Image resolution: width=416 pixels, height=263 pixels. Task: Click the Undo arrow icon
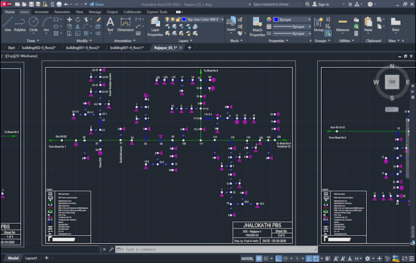tap(66, 4)
